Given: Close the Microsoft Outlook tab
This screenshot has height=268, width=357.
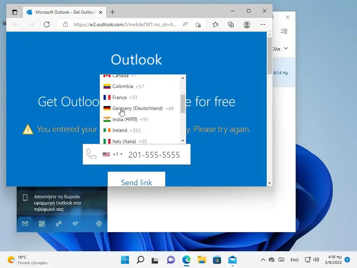Looking at the screenshot, I should click(101, 12).
